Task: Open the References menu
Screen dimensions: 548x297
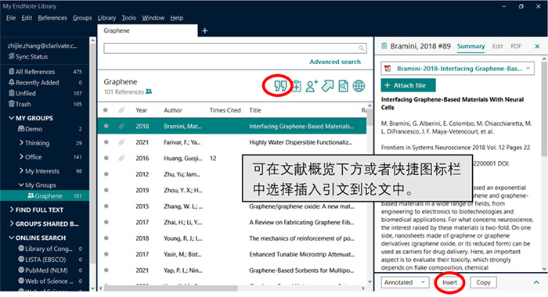Action: (x=52, y=18)
